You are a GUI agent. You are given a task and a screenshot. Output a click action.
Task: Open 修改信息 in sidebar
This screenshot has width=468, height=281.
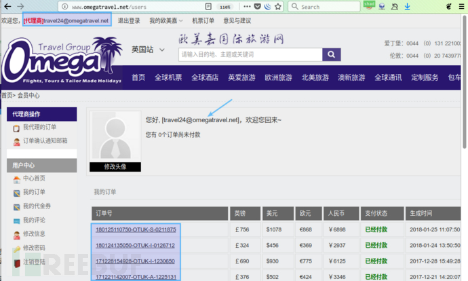[35, 233]
